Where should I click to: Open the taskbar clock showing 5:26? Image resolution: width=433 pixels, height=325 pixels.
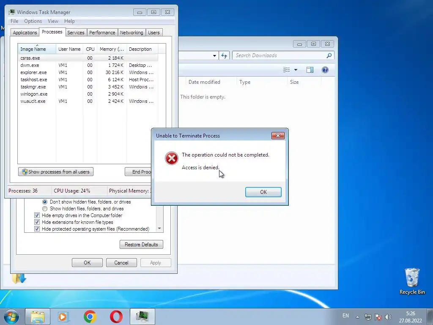[410, 317]
